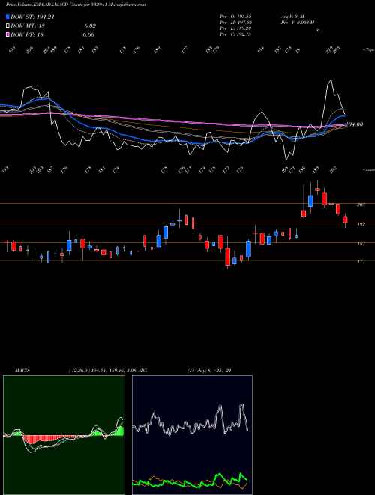This screenshot has width=375, height=495.
Task: Select the 'Pre L' low price line
Action: tap(235, 28)
